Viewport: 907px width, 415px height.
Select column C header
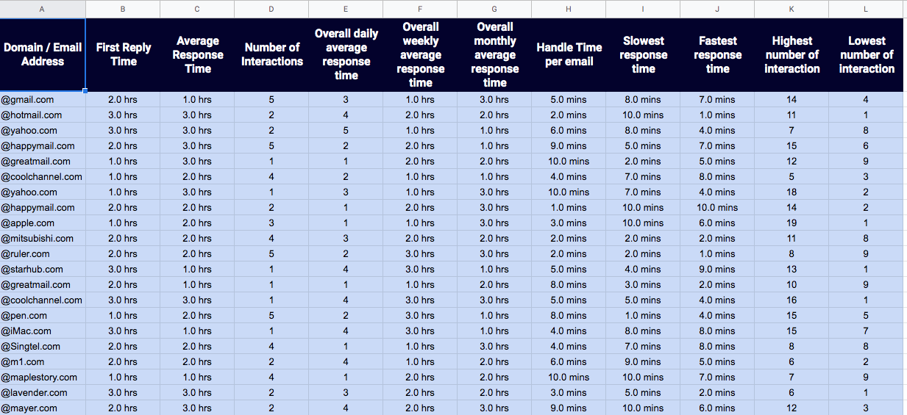[197, 9]
